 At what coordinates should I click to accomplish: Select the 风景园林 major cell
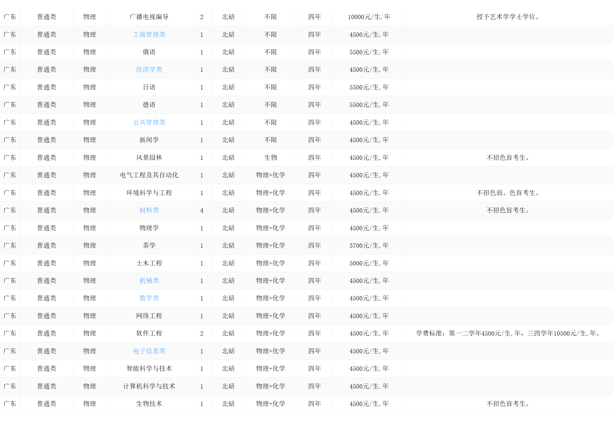click(149, 158)
